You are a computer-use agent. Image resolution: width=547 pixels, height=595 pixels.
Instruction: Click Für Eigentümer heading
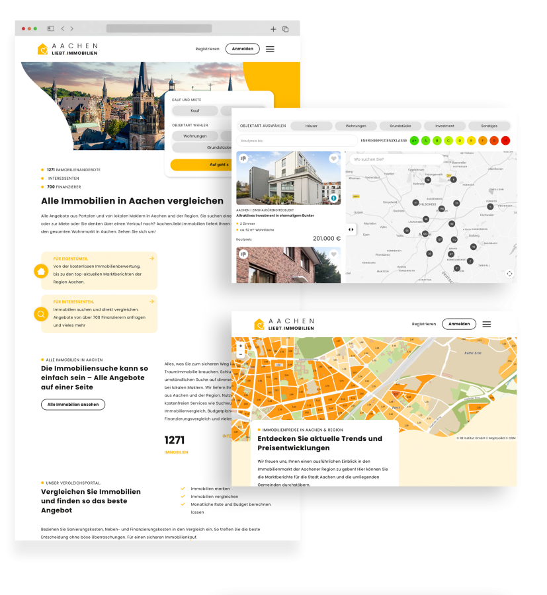point(71,258)
